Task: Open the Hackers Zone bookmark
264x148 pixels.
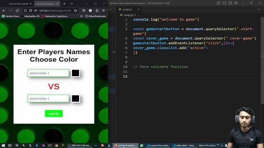Action: [x=10, y=16]
